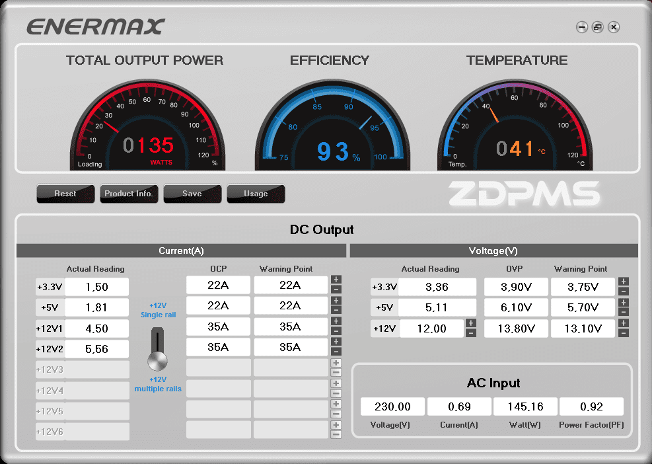The width and height of the screenshot is (652, 464).
Task: Click the voltage warning value 3,75V
Action: pos(583,287)
